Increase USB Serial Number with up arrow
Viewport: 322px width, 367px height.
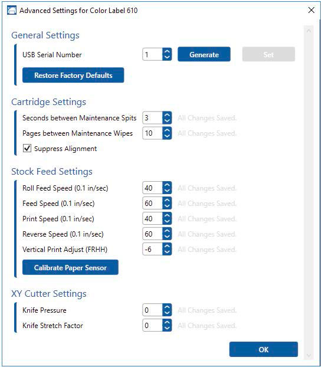pos(167,52)
